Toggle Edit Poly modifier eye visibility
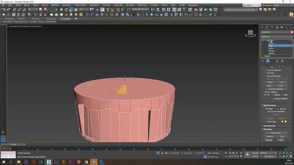Screen dimensions: 294x165 coord(262,40)
